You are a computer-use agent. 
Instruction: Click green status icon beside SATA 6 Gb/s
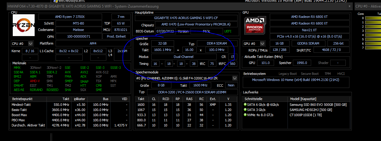[245, 105]
